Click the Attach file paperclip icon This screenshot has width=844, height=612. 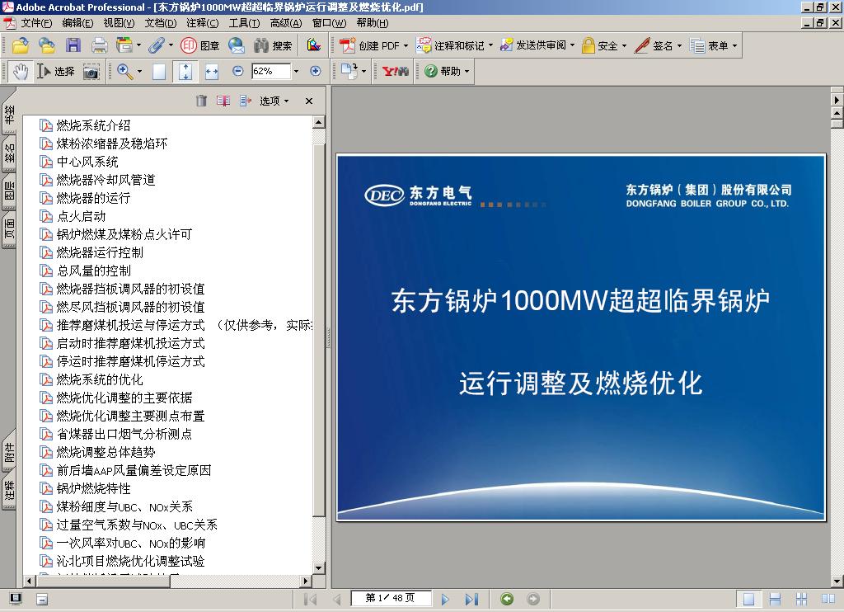pos(156,46)
